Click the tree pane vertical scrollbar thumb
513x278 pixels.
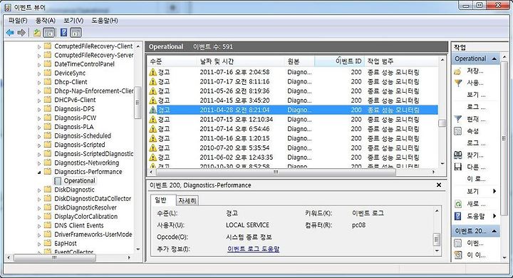pos(138,103)
